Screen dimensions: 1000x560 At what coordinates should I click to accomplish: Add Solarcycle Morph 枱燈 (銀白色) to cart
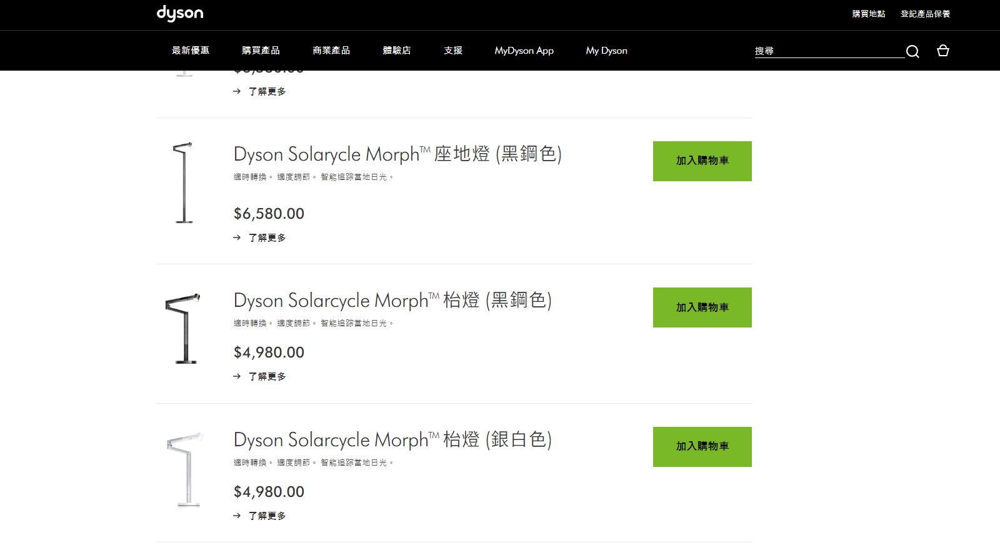point(702,447)
